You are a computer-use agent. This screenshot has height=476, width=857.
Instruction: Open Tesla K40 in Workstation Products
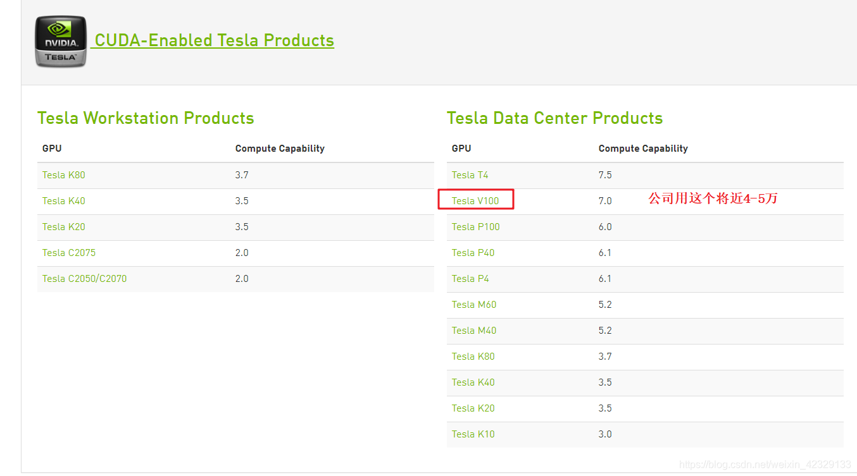tap(64, 201)
